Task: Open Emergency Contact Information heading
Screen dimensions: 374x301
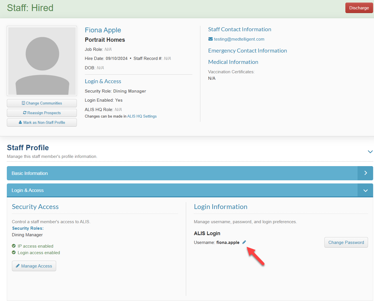Action: 247,51
